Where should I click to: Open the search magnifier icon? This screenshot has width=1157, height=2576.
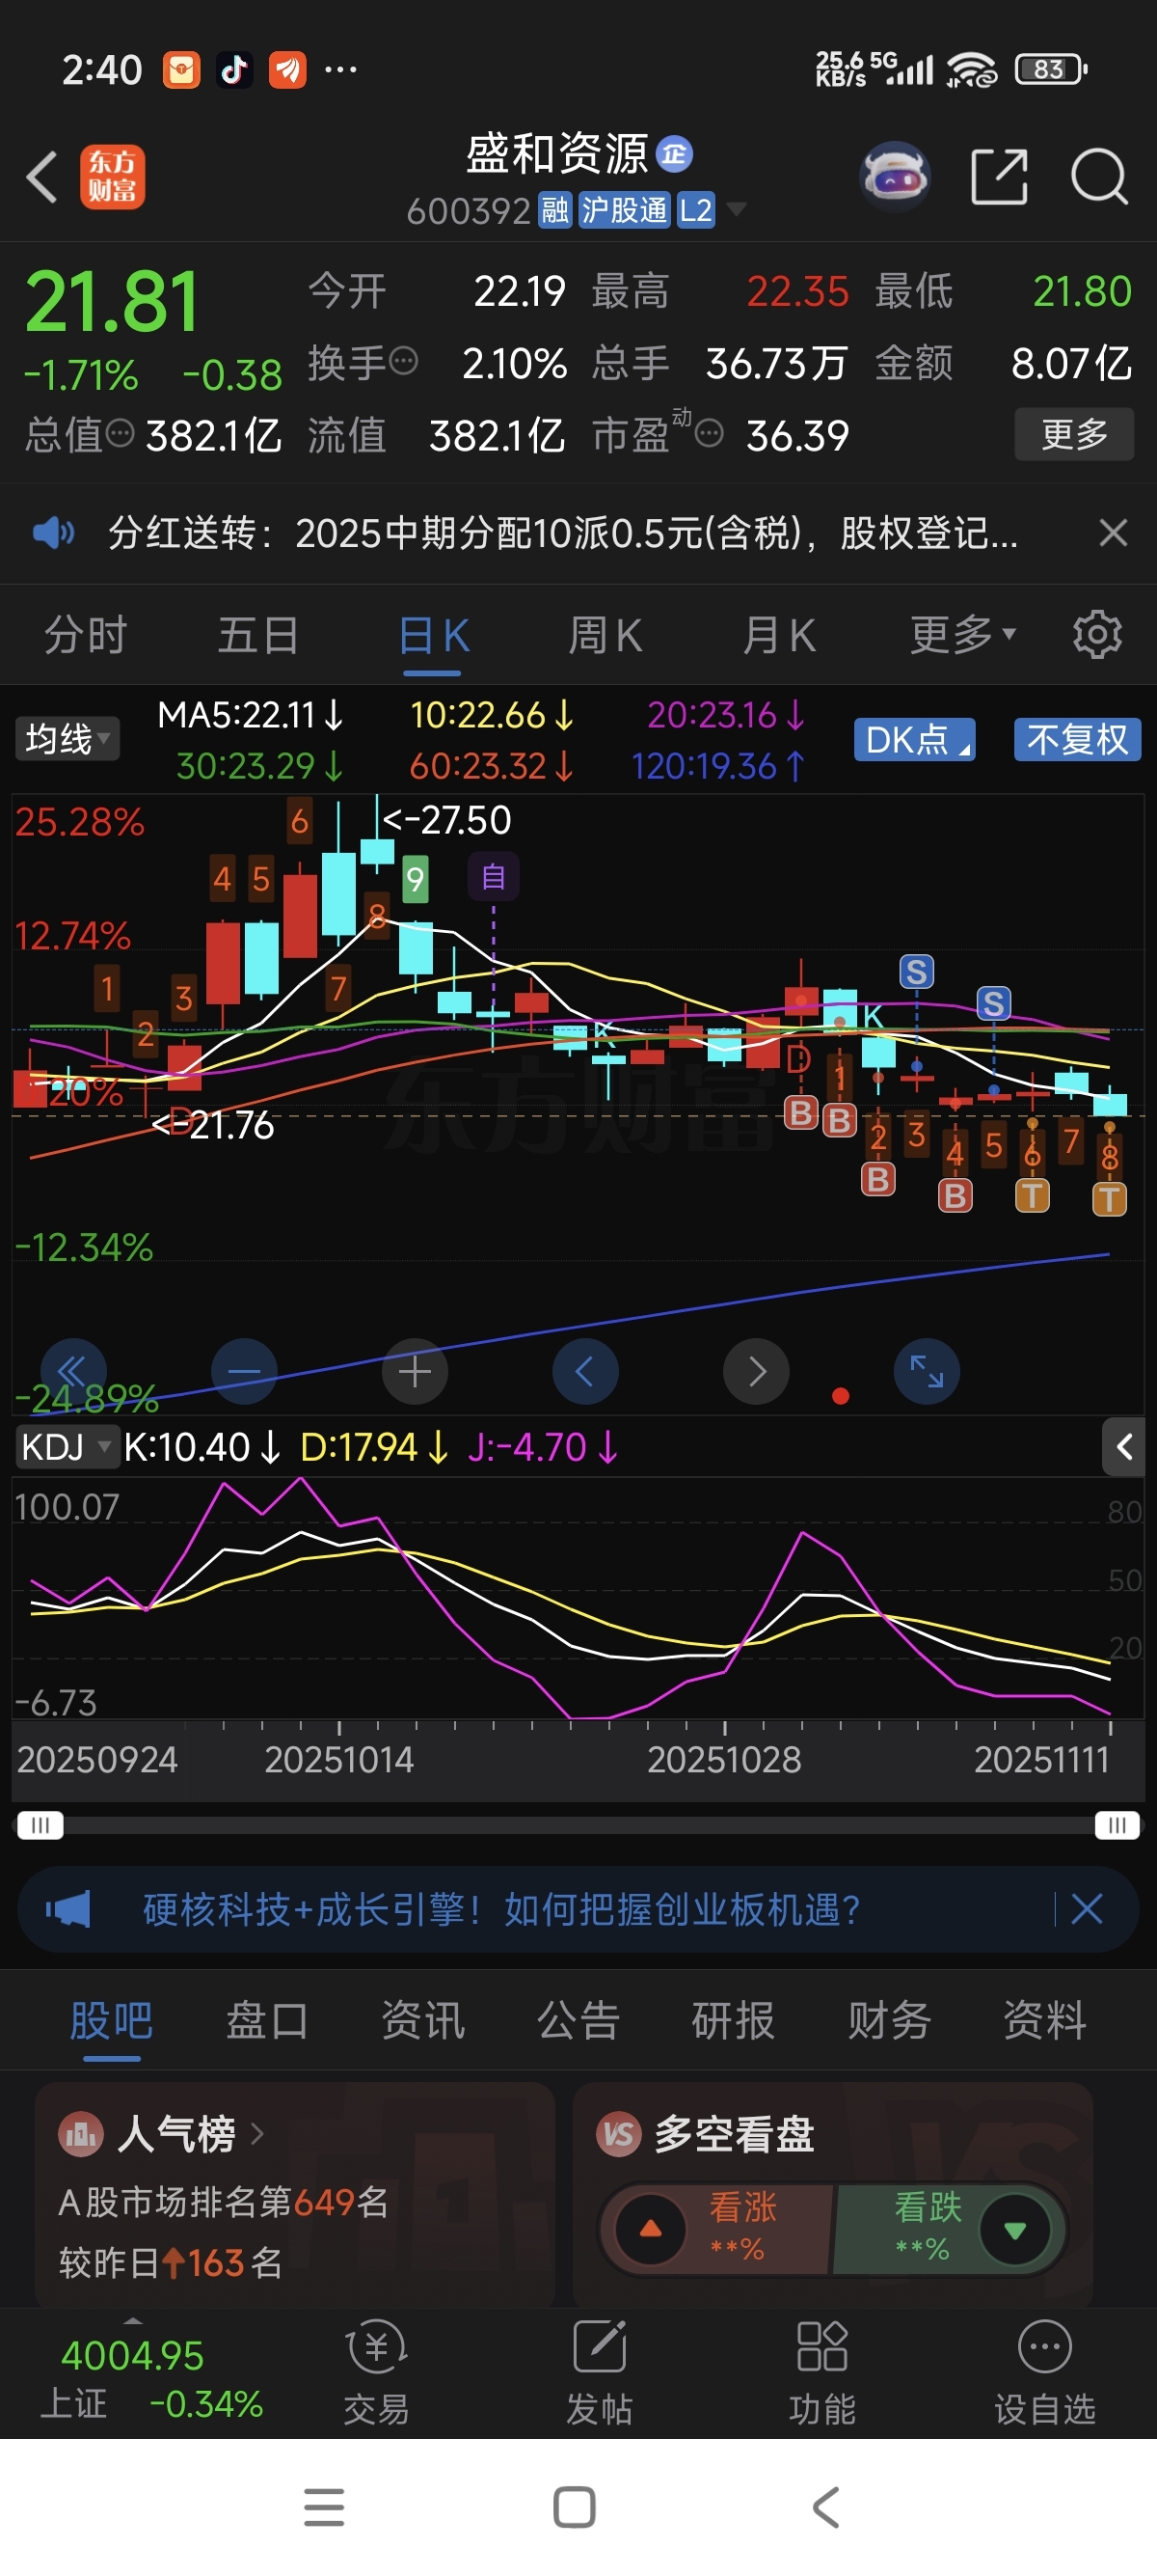pos(1099,177)
